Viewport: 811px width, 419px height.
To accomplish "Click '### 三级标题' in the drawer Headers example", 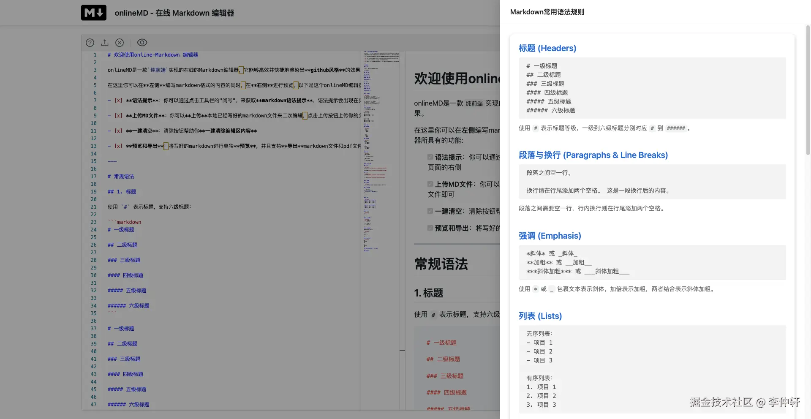I will (545, 84).
